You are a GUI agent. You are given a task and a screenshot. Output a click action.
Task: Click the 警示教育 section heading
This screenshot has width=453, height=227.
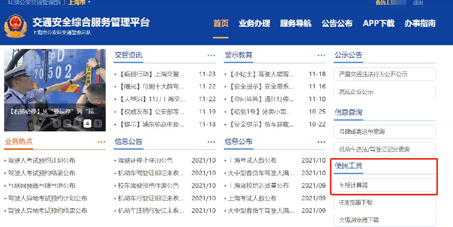click(x=239, y=55)
